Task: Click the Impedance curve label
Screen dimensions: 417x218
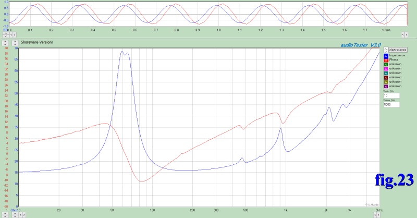Action: click(397, 55)
